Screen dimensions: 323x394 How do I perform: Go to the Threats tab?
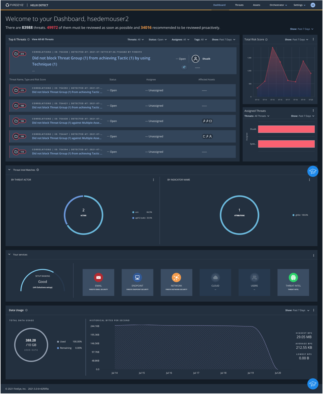[239, 5]
